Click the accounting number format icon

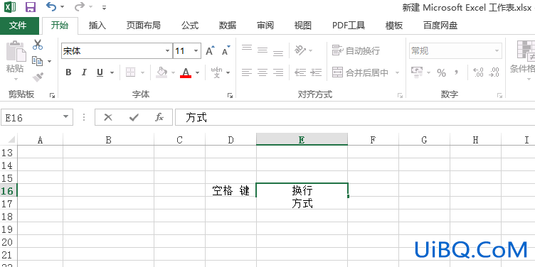417,72
